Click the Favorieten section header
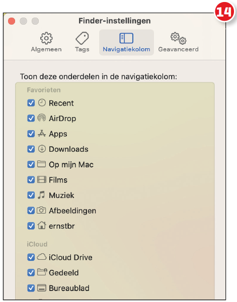Image resolution: width=237 pixels, height=302 pixels. click(x=44, y=90)
